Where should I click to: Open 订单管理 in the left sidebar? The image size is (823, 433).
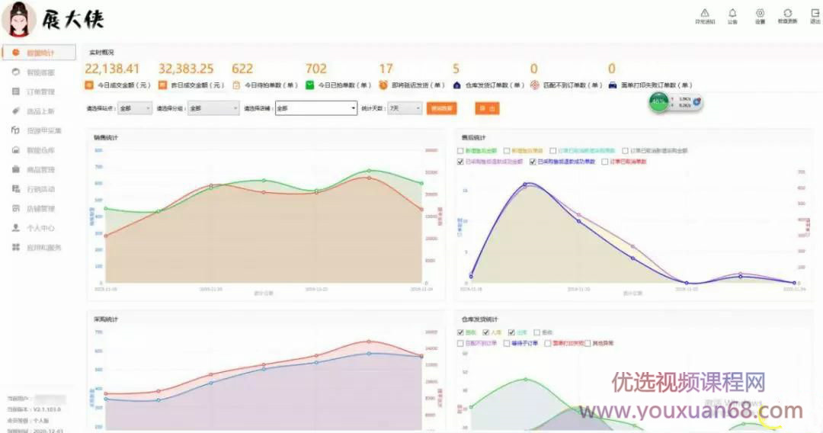click(x=40, y=91)
